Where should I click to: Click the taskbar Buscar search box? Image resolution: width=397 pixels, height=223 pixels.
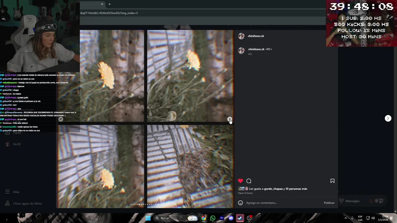(176, 218)
